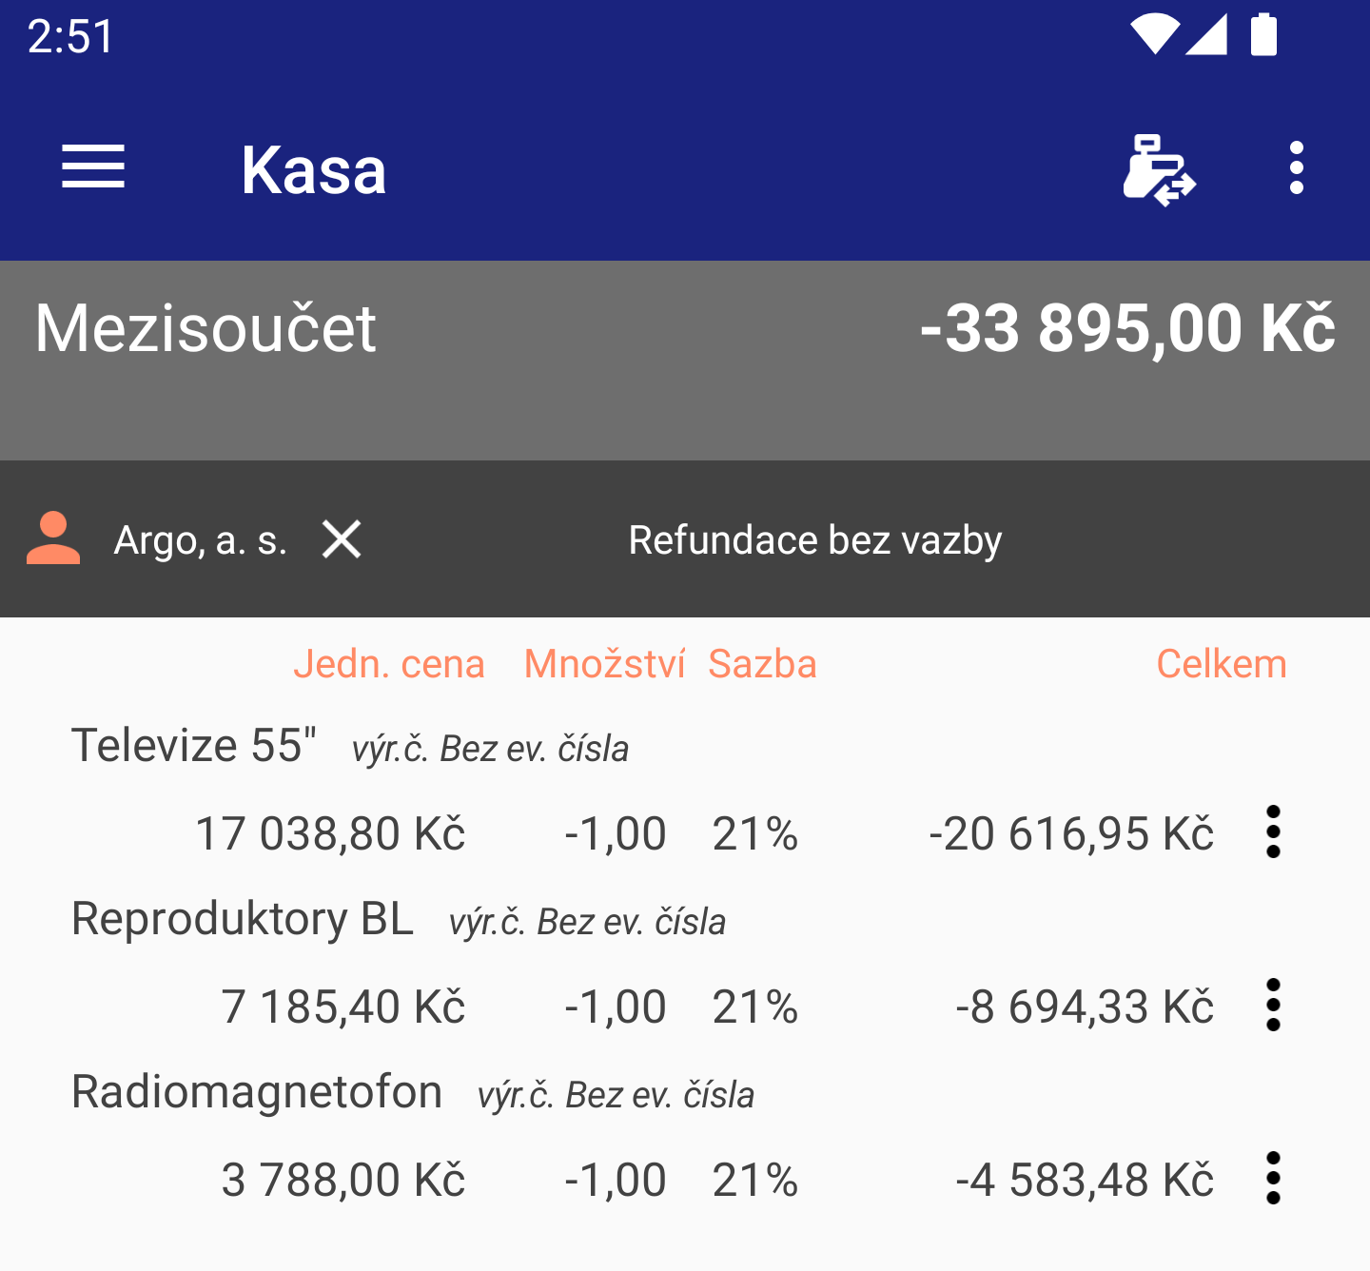
Task: Open the hamburger navigation menu
Action: [93, 168]
